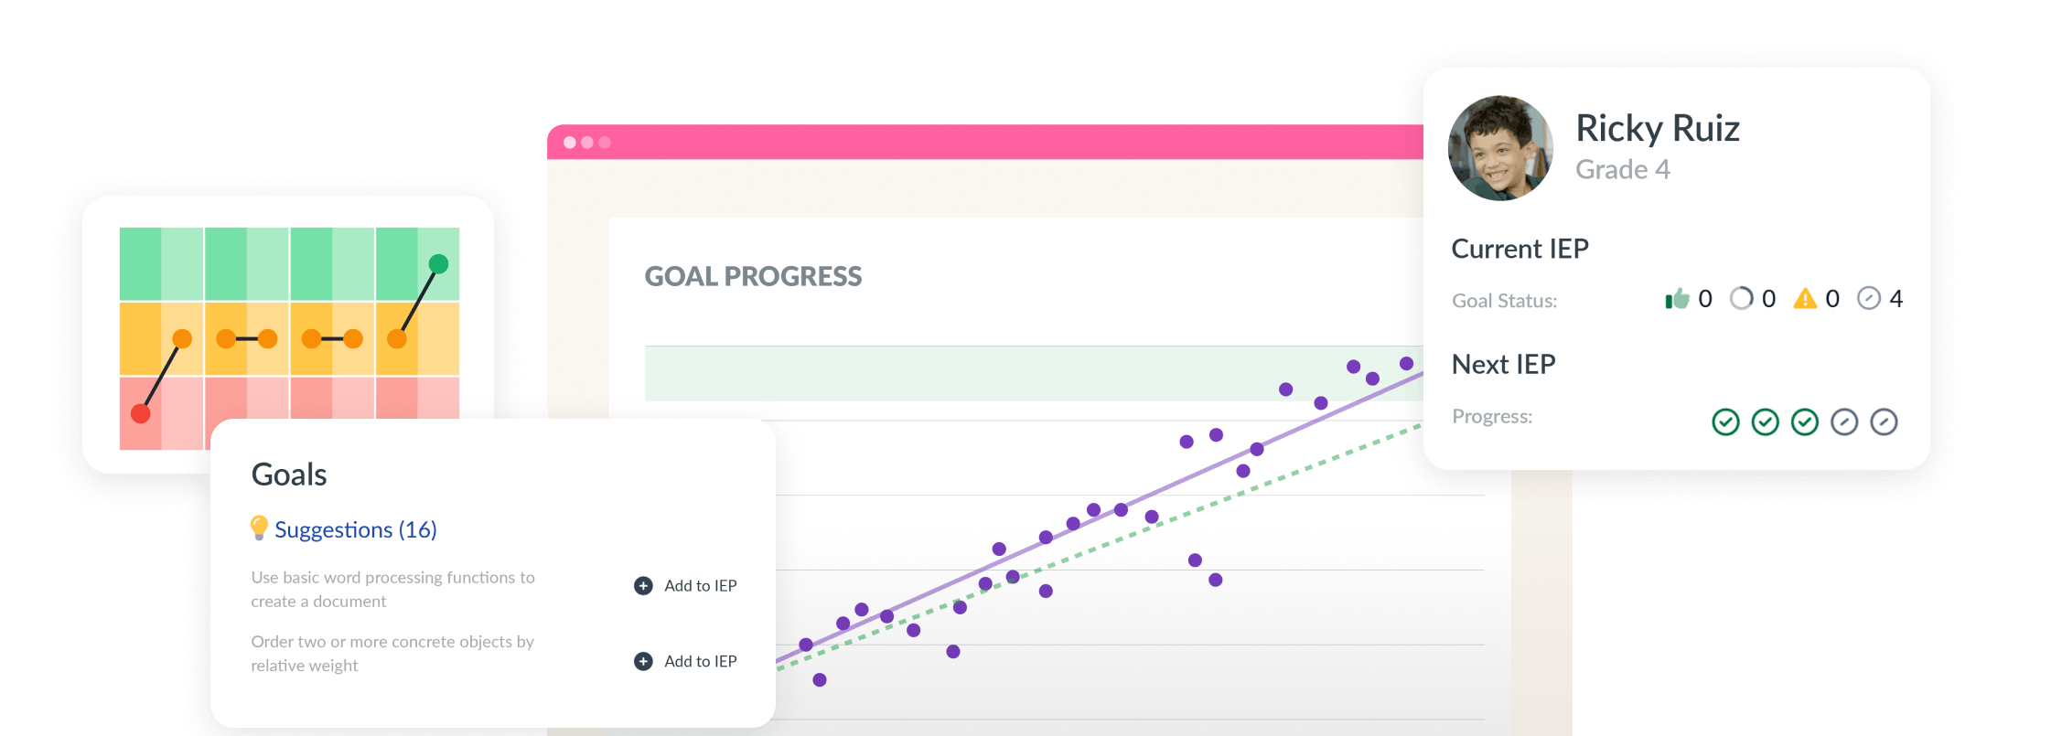The width and height of the screenshot is (2062, 736).
Task: Open the Current IEP section
Action: point(1520,249)
